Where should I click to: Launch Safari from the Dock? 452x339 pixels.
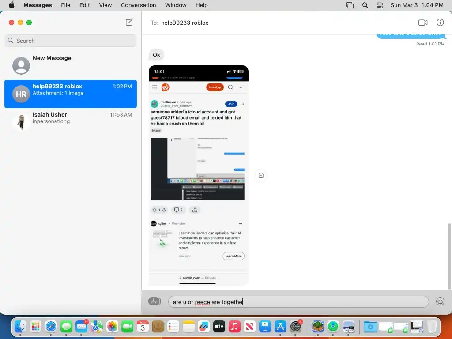tap(51, 326)
